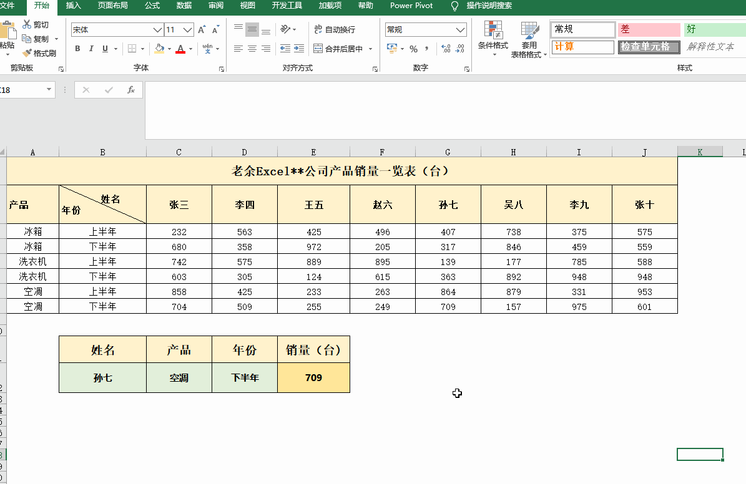Click the text Orientation icon
The image size is (746, 484).
click(285, 29)
